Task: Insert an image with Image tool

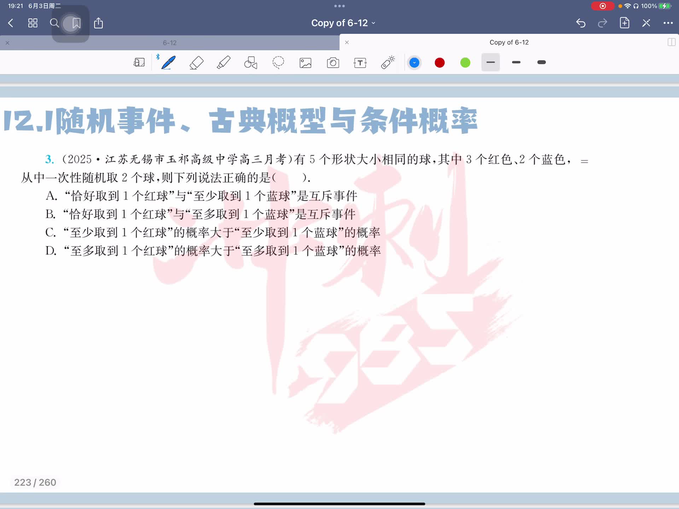Action: click(x=306, y=63)
